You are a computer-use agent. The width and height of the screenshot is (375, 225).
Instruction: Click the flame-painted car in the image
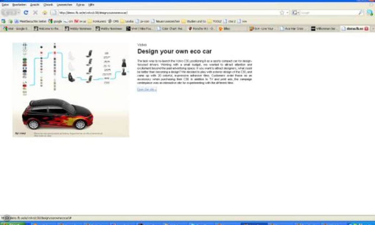click(x=57, y=114)
